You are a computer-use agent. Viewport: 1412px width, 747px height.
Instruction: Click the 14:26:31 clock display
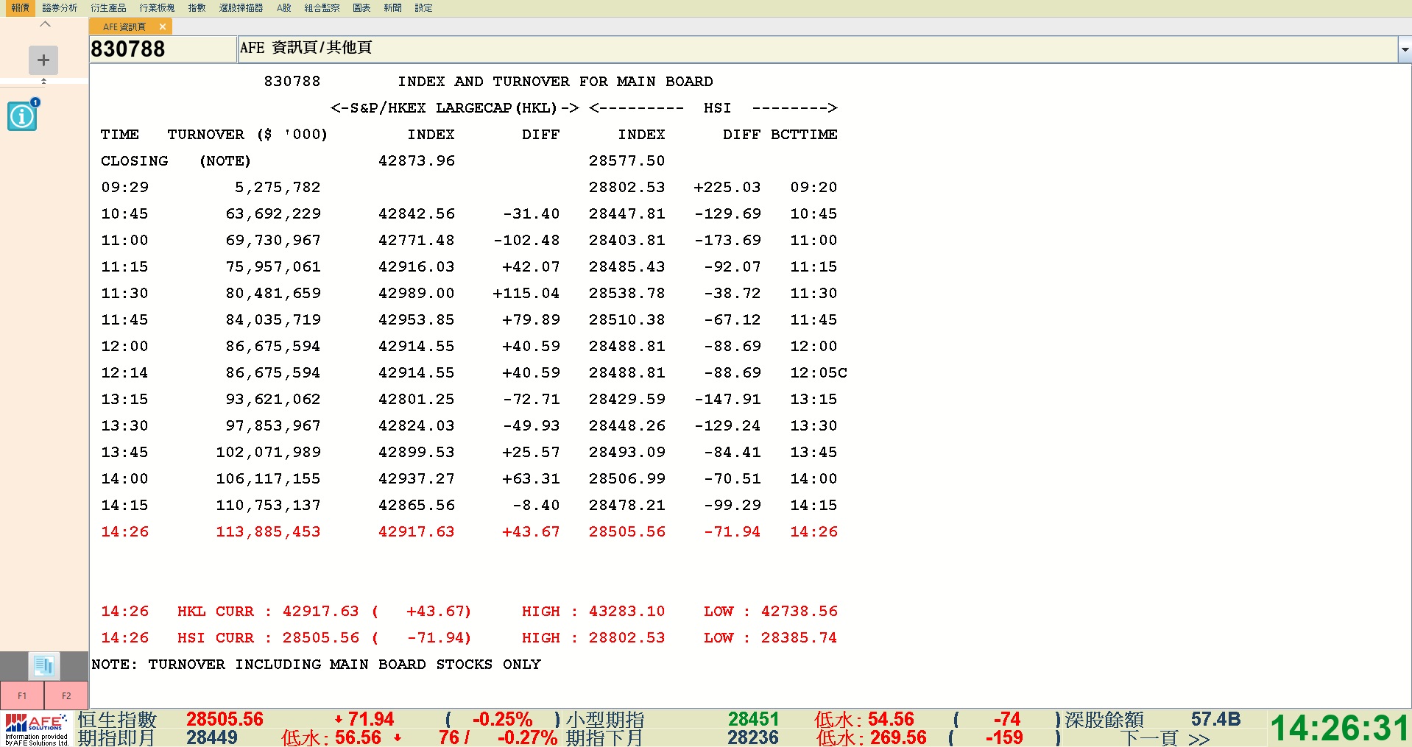[x=1339, y=729]
